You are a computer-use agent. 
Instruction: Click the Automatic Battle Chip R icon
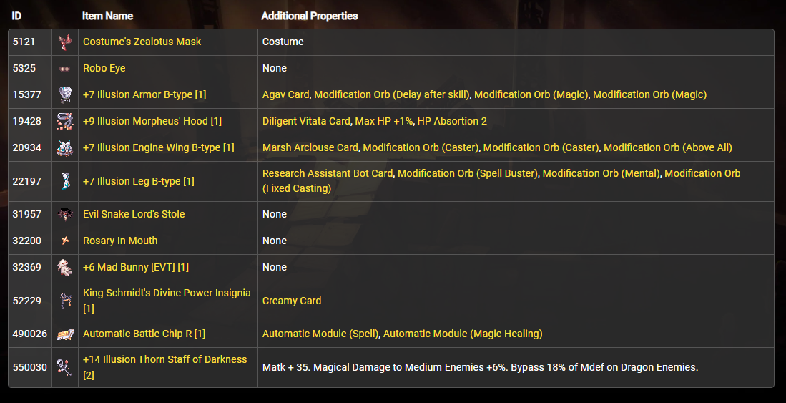point(65,334)
